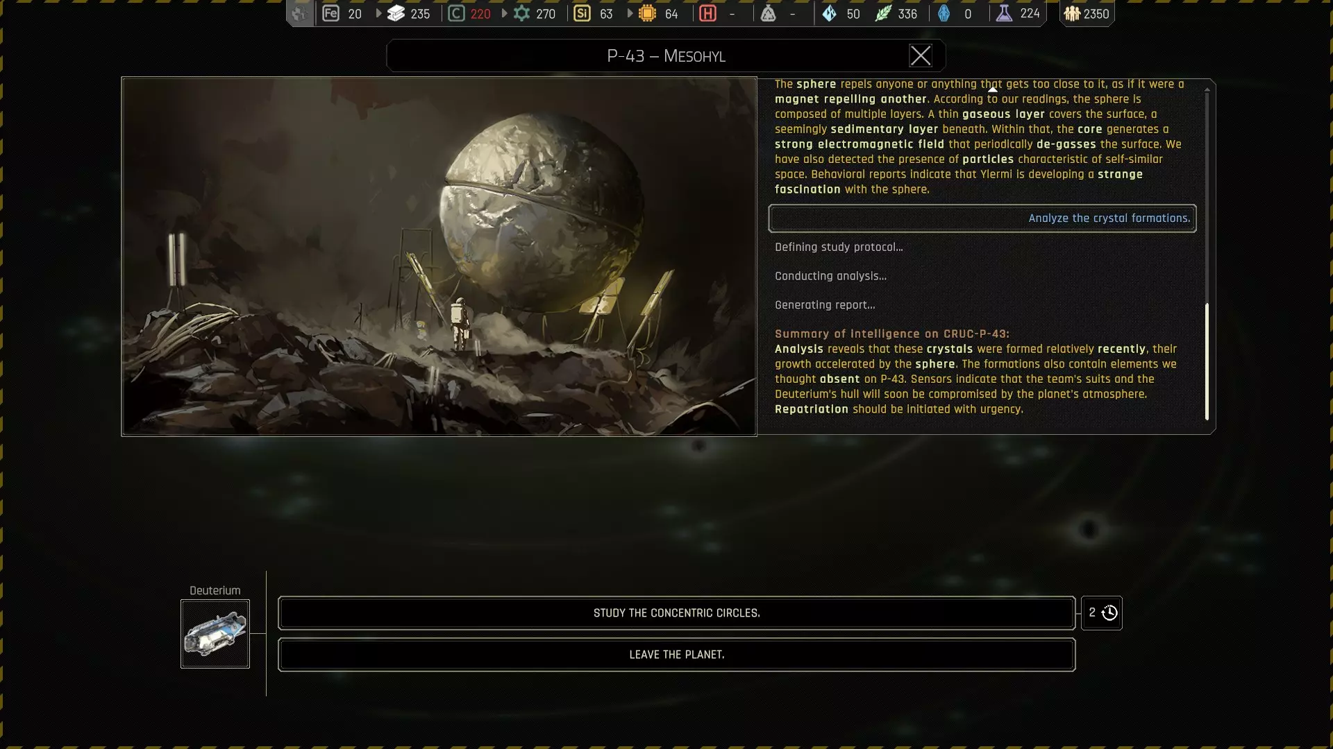Viewport: 1333px width, 749px height.
Task: Choose Study the concentric circles option
Action: coord(676,613)
